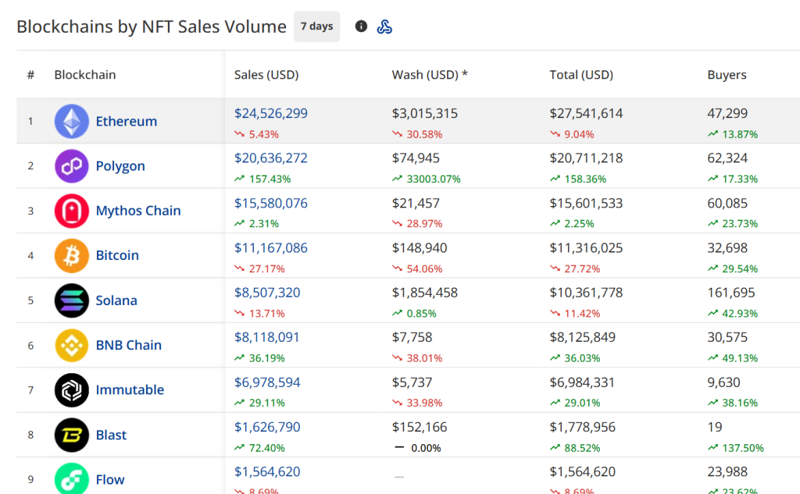This screenshot has height=494, width=800.
Task: Click the orange Bitcoin logo icon
Action: pyautogui.click(x=71, y=255)
